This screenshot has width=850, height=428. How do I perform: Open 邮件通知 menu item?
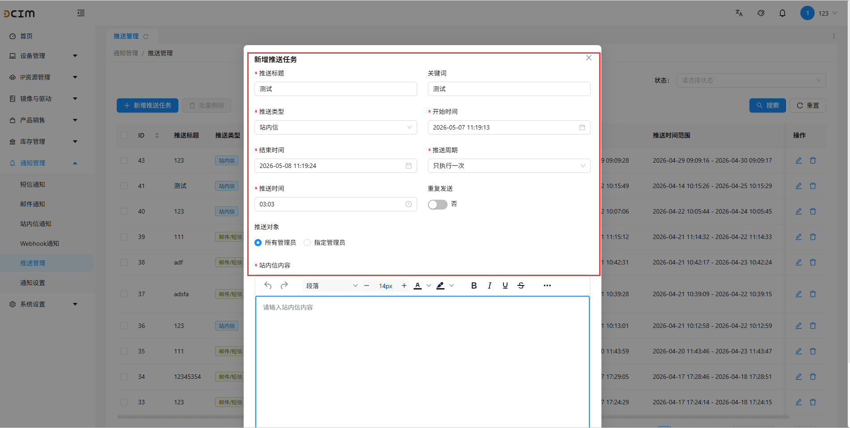(33, 204)
